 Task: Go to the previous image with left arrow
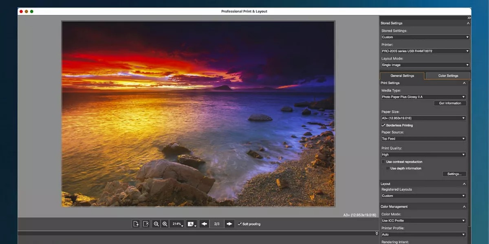204,224
